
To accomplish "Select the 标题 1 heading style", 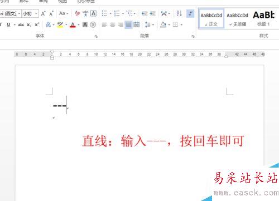I will (x=264, y=18).
